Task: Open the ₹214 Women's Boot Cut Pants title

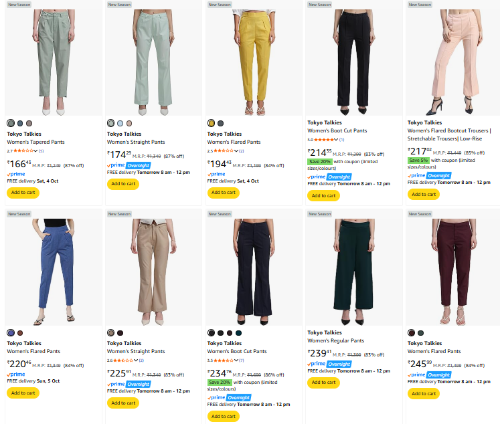Action: coord(337,131)
